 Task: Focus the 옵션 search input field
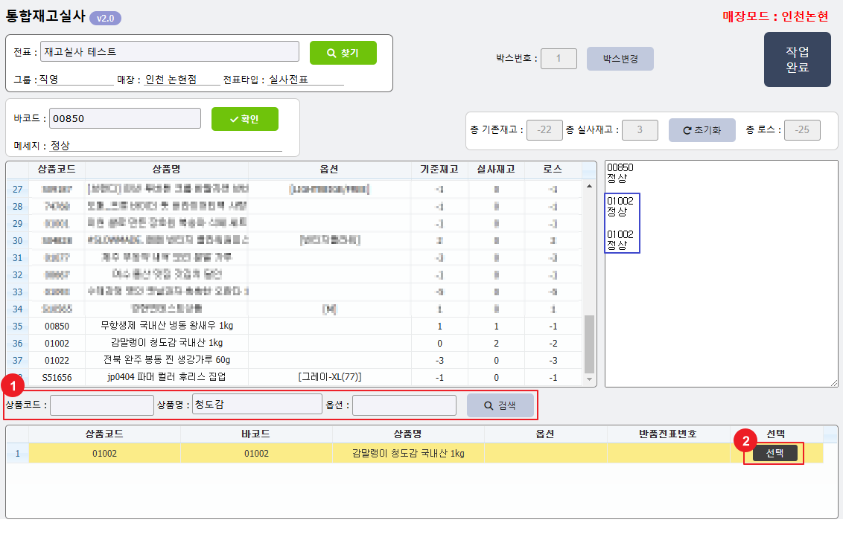pos(404,405)
